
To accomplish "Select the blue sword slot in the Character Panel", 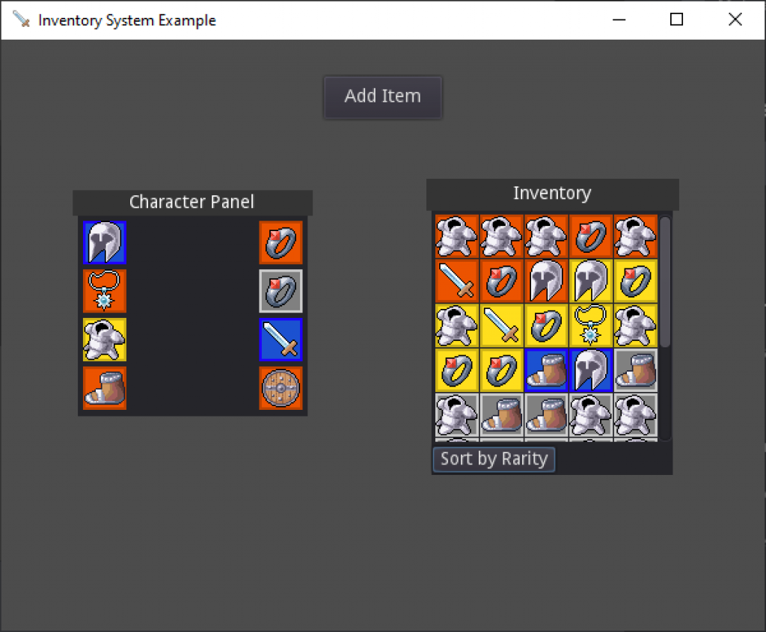I will pyautogui.click(x=281, y=340).
